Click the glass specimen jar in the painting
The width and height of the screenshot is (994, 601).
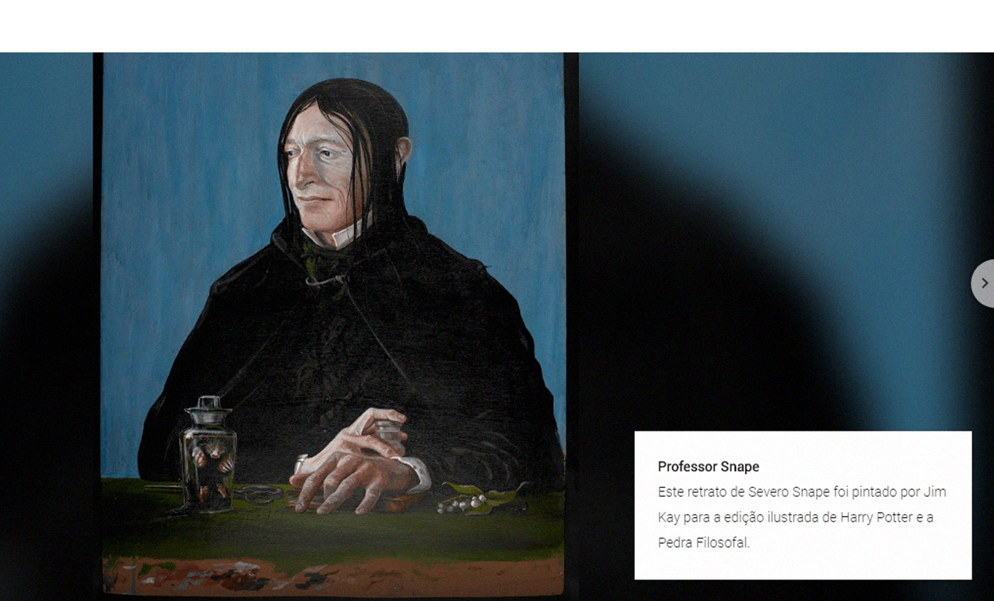[x=208, y=455]
